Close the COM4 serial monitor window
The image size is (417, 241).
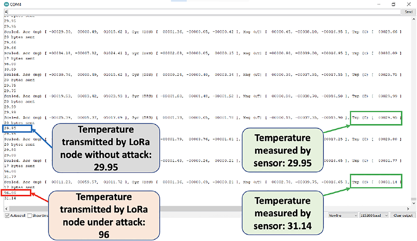pyautogui.click(x=409, y=4)
